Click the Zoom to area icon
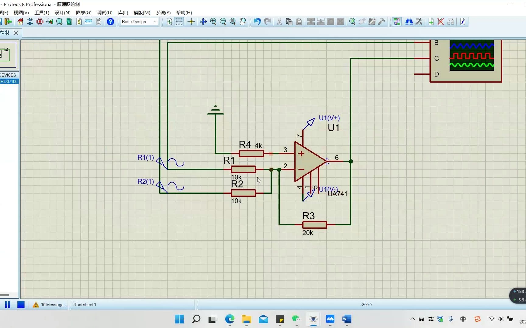Viewport: 526px width, 328px height. point(243,22)
